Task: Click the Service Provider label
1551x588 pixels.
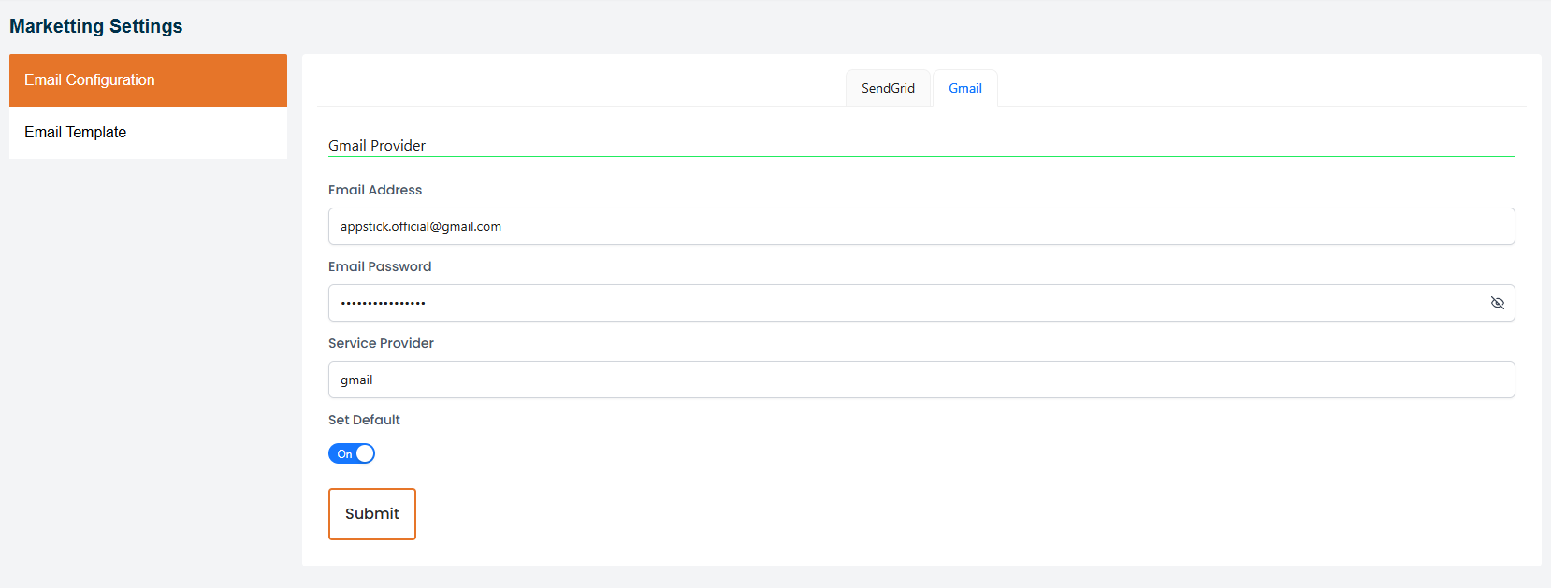Action: point(381,343)
